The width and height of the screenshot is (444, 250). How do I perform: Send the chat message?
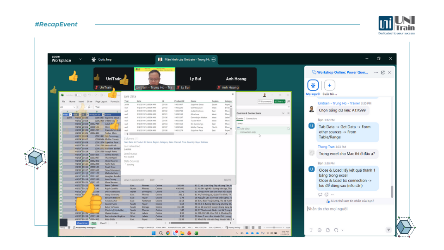[x=388, y=230]
